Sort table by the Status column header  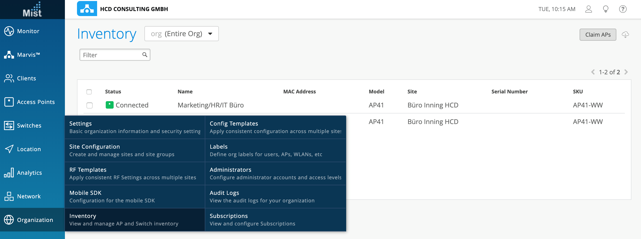pyautogui.click(x=113, y=92)
